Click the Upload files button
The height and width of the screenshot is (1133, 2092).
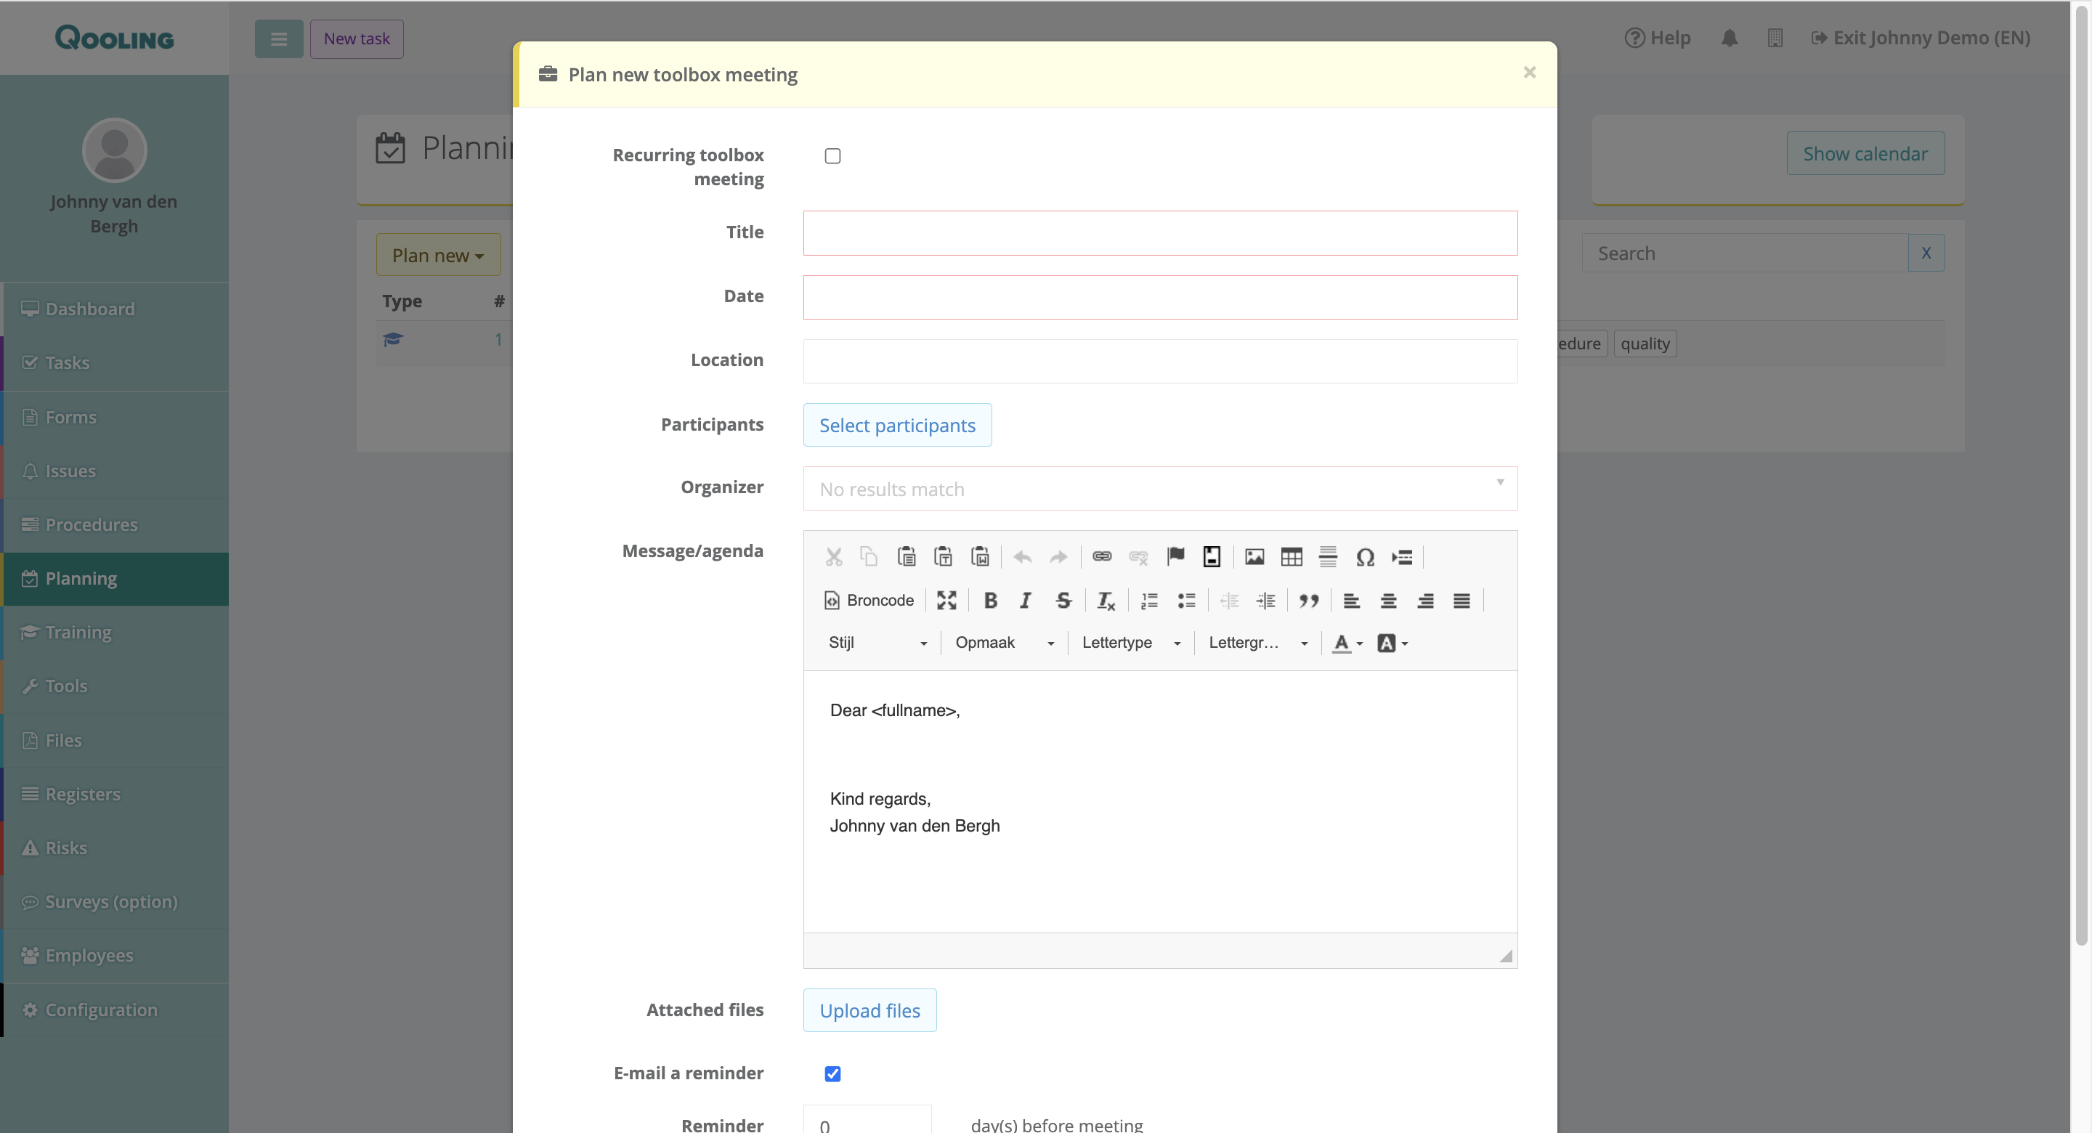click(x=869, y=1011)
